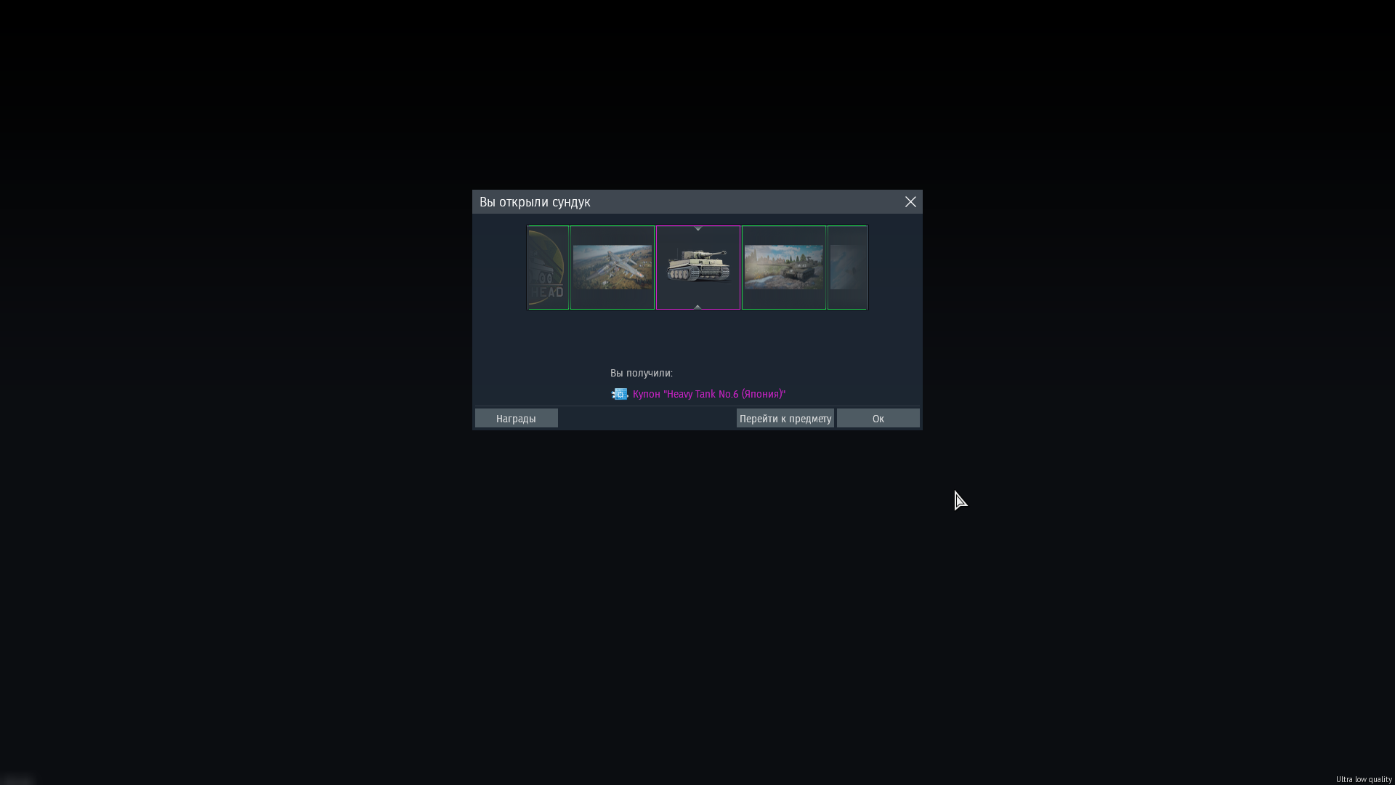Click the jet aircraft wallpaper reward card

(612, 267)
